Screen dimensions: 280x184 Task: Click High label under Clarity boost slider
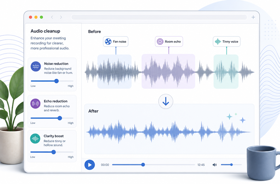pyautogui.click(x=71, y=157)
